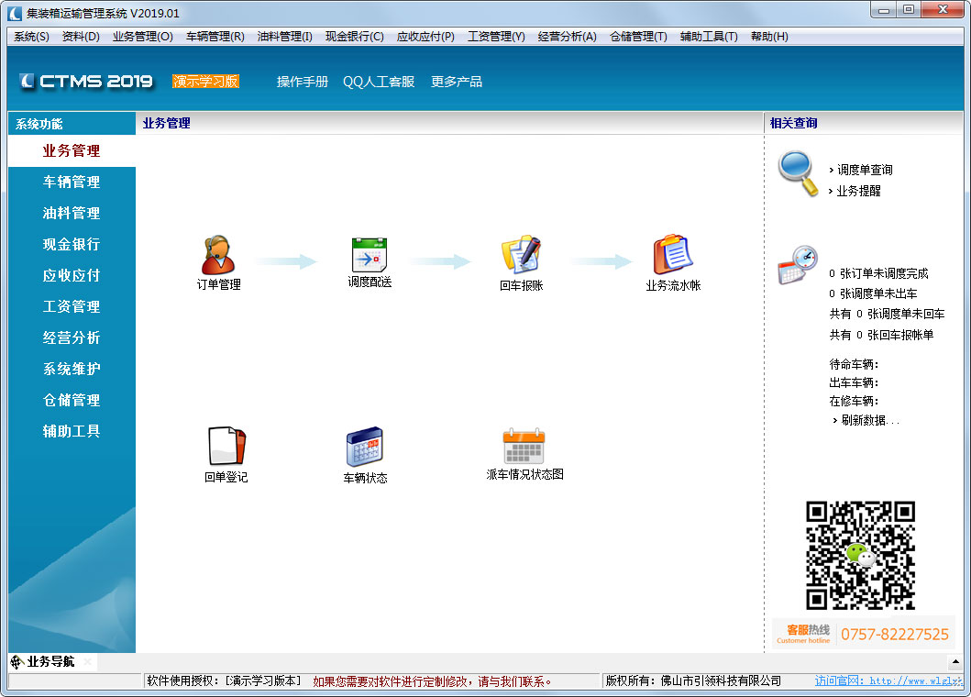The image size is (971, 697).
Task: Click text 张订单未调度完成
Action: point(884,273)
